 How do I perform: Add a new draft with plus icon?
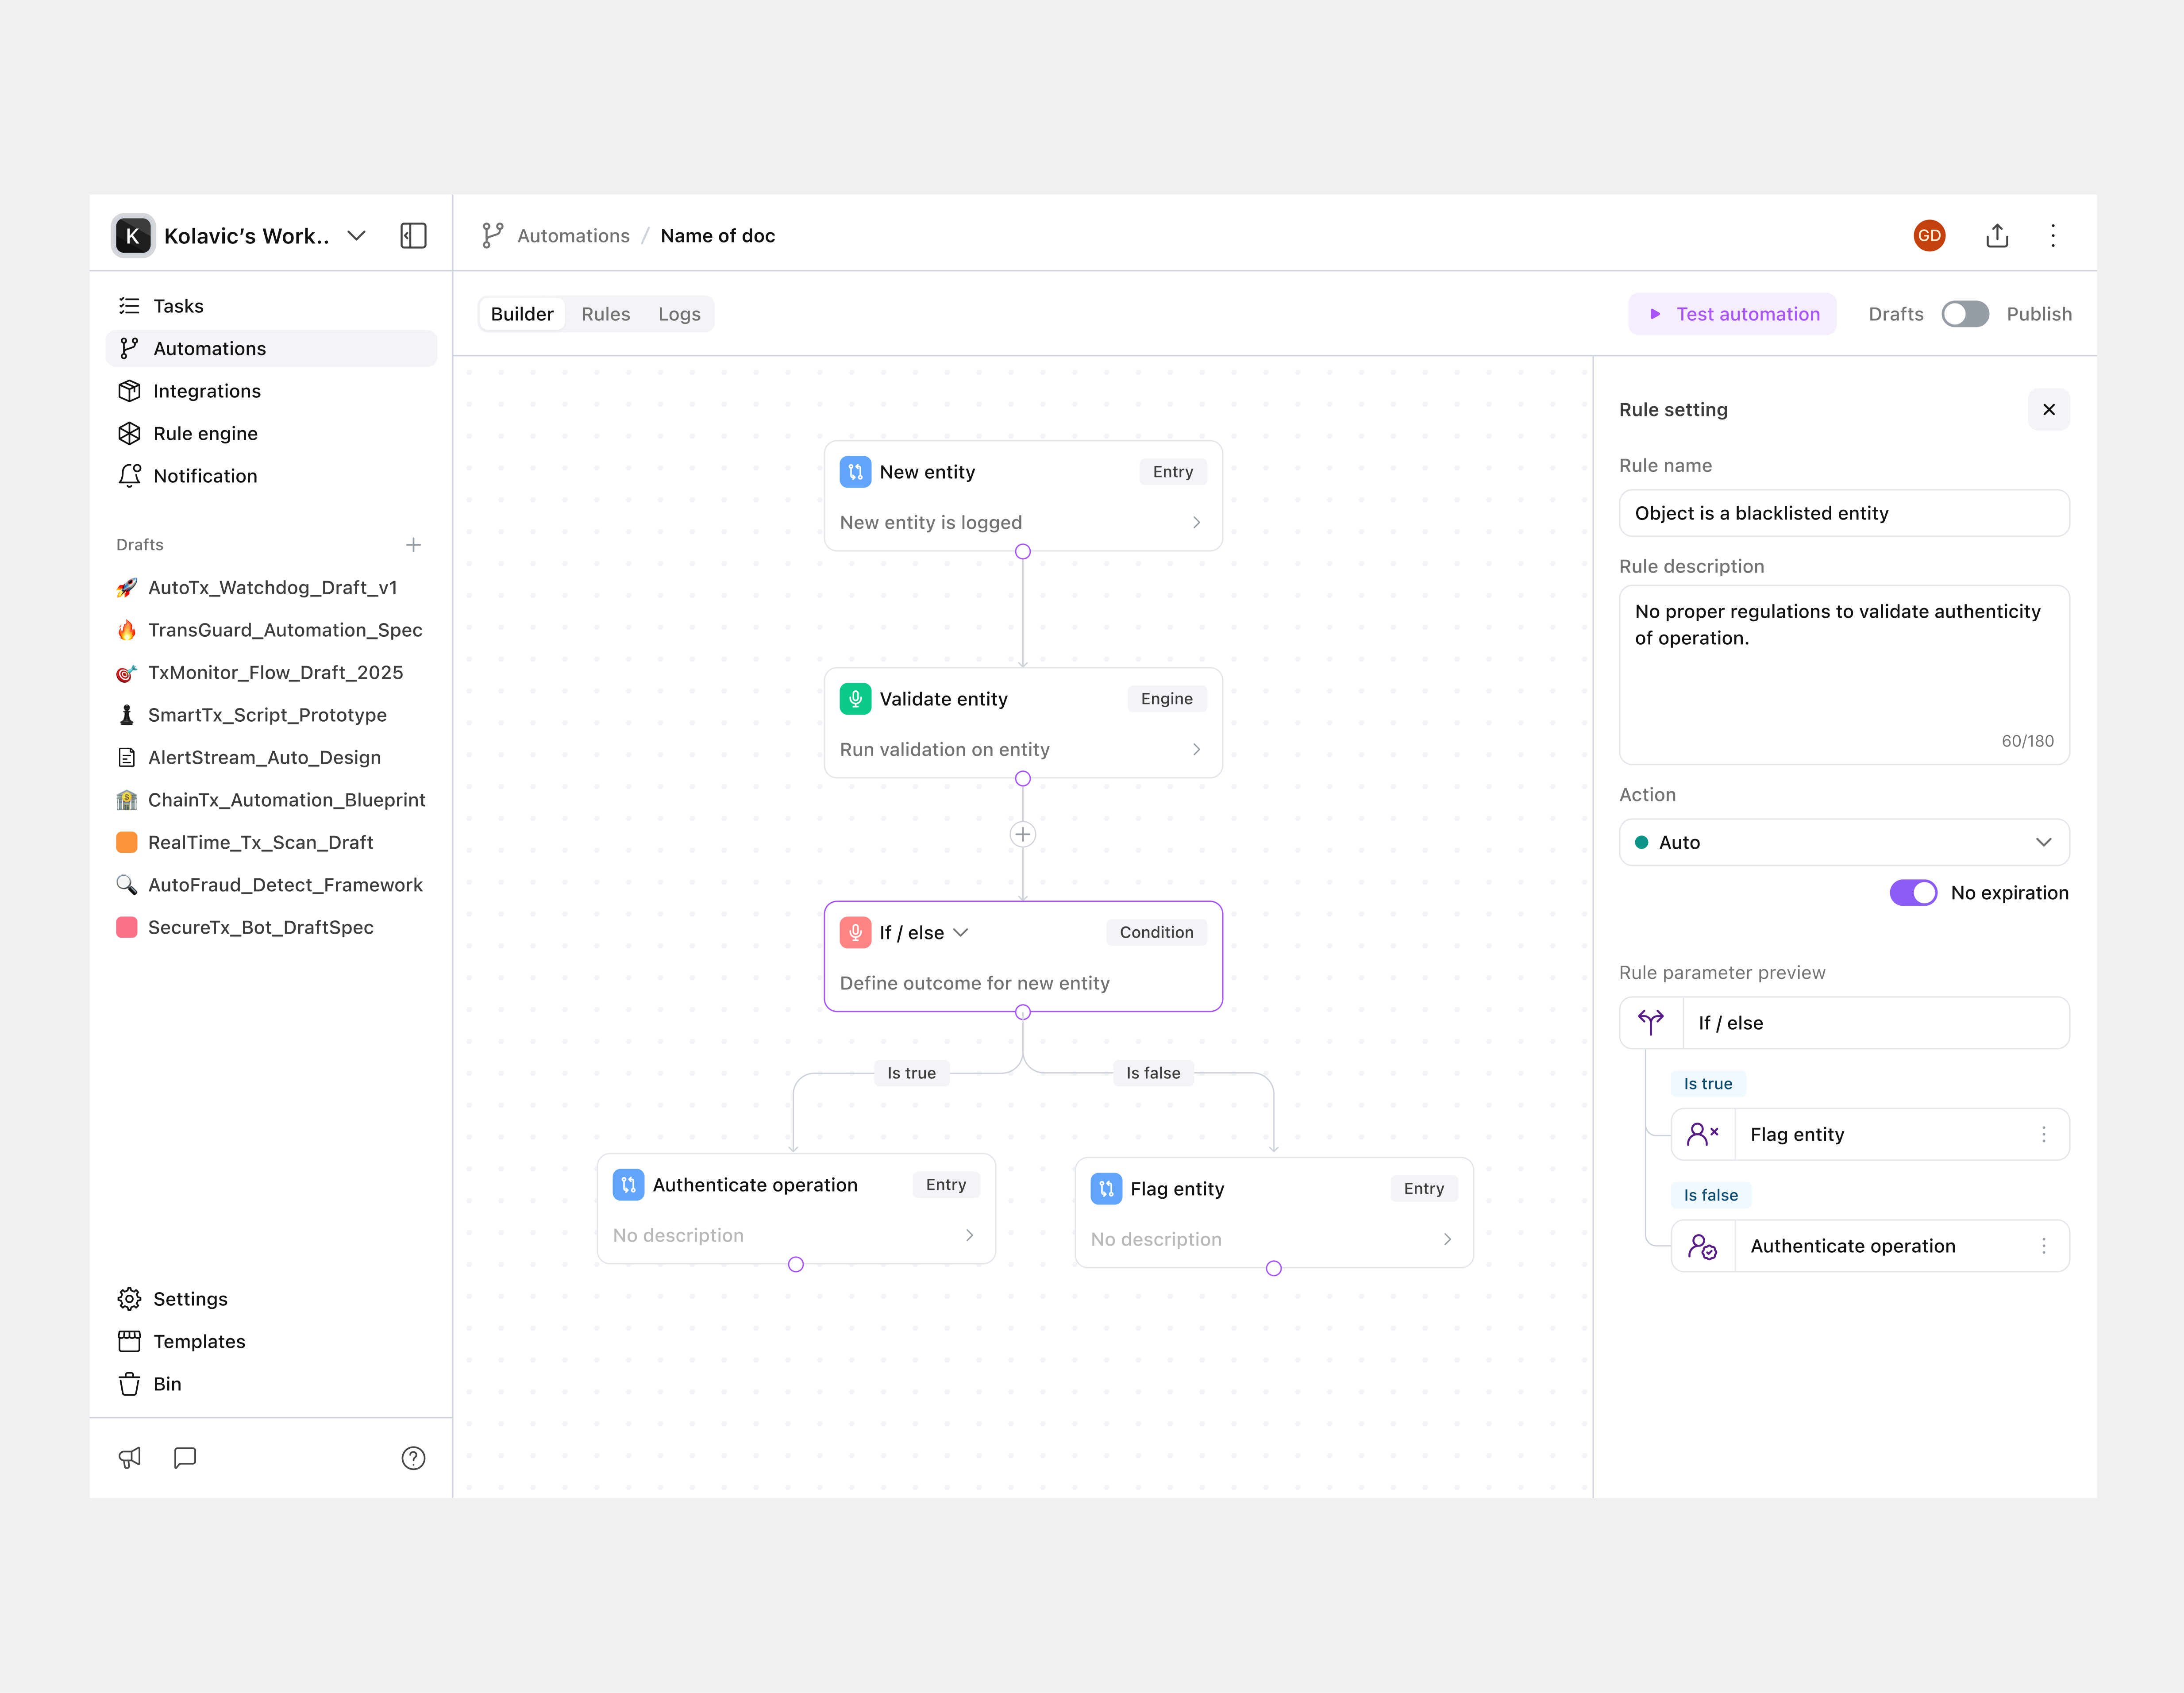[413, 545]
